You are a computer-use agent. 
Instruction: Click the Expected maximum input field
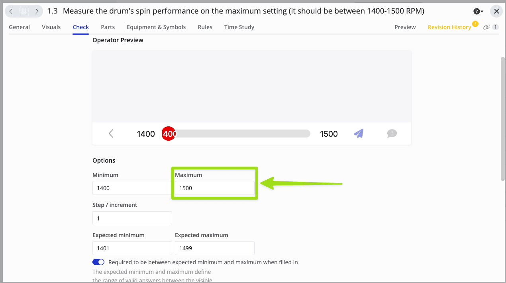(214, 248)
